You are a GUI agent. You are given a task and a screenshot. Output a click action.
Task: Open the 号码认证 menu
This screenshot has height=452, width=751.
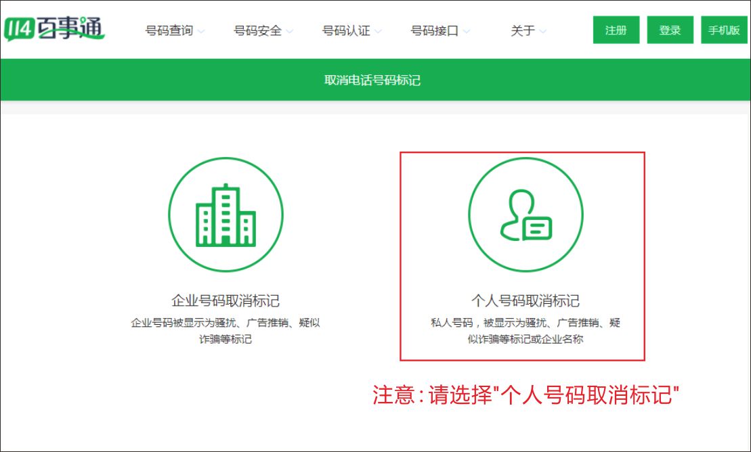346,30
